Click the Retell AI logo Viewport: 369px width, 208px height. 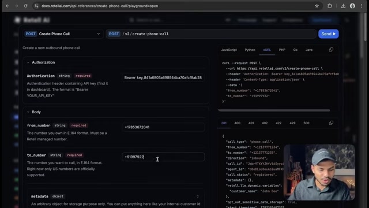[32, 20]
